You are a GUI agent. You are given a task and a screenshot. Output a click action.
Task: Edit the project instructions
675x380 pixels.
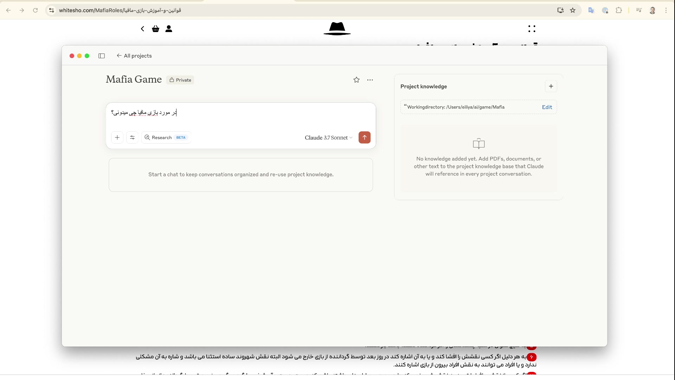(547, 107)
